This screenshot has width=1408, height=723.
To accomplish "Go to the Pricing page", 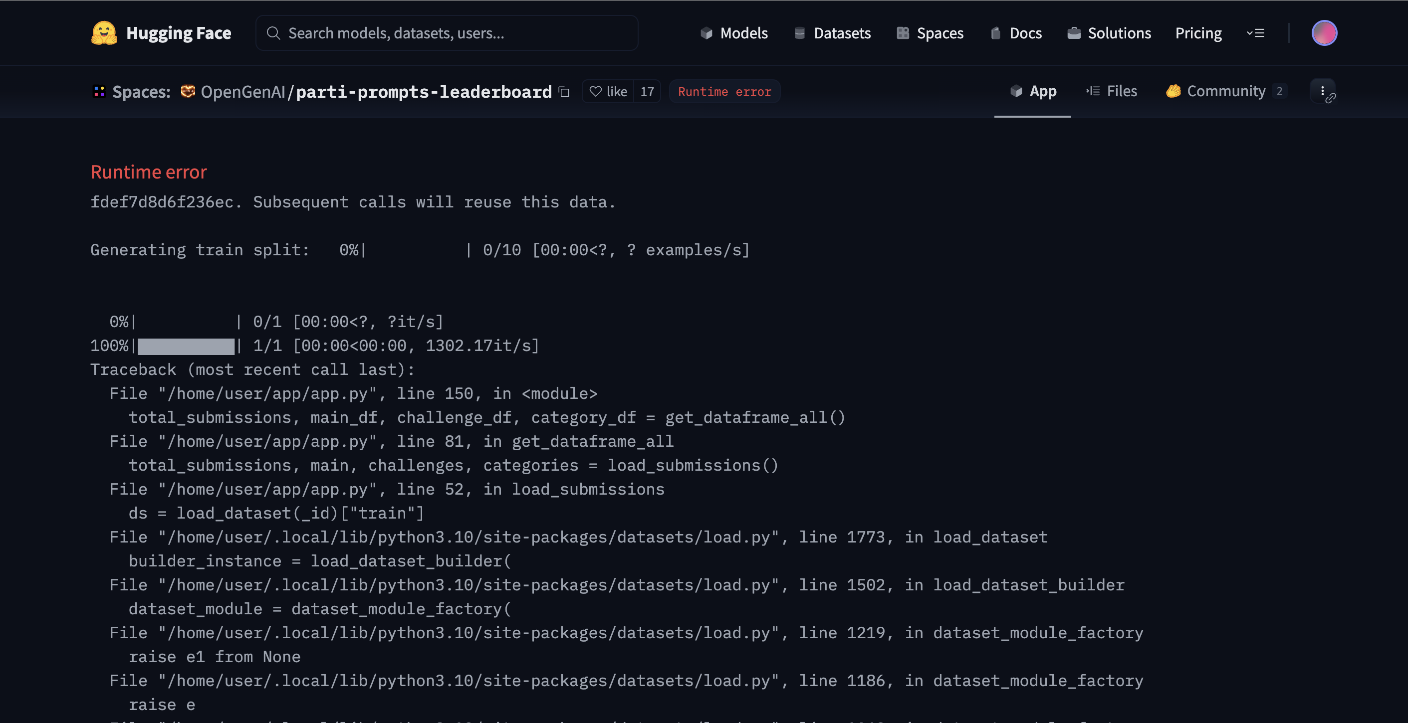I will coord(1198,33).
